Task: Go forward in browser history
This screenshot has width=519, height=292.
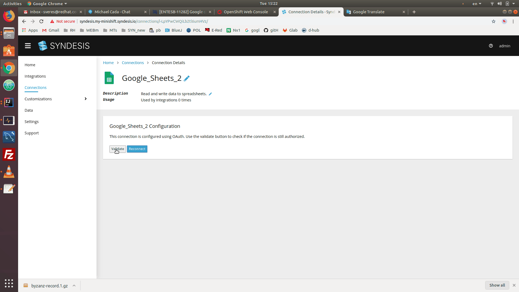Action: [33, 21]
